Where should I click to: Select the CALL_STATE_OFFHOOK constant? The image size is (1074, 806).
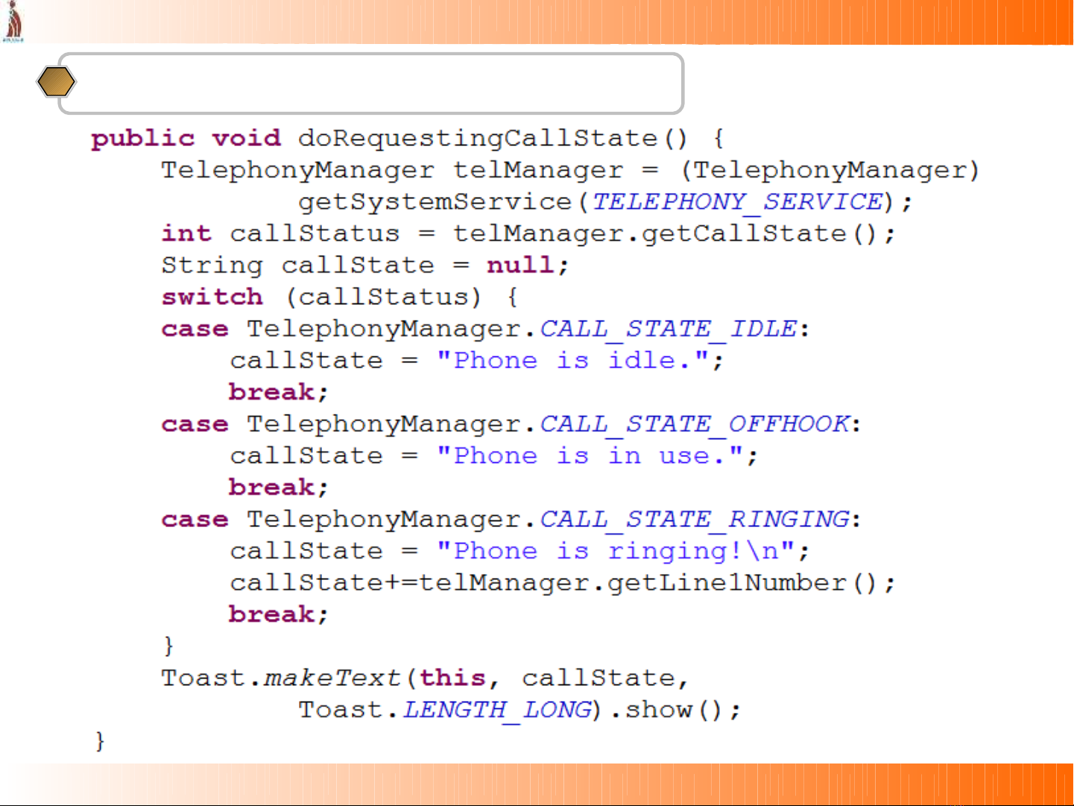click(695, 424)
